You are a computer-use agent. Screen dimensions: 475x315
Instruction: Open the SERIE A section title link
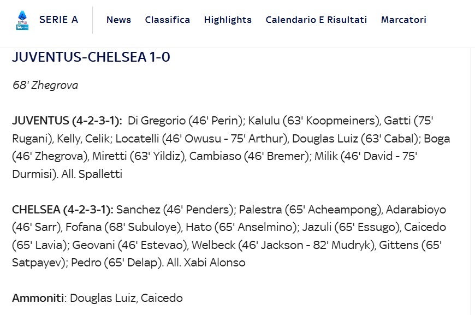pyautogui.click(x=59, y=20)
